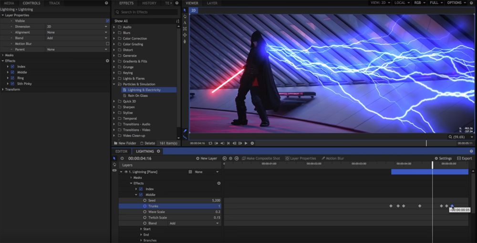Image resolution: width=477 pixels, height=243 pixels.
Task: Switch to the History tab
Action: pos(149,3)
